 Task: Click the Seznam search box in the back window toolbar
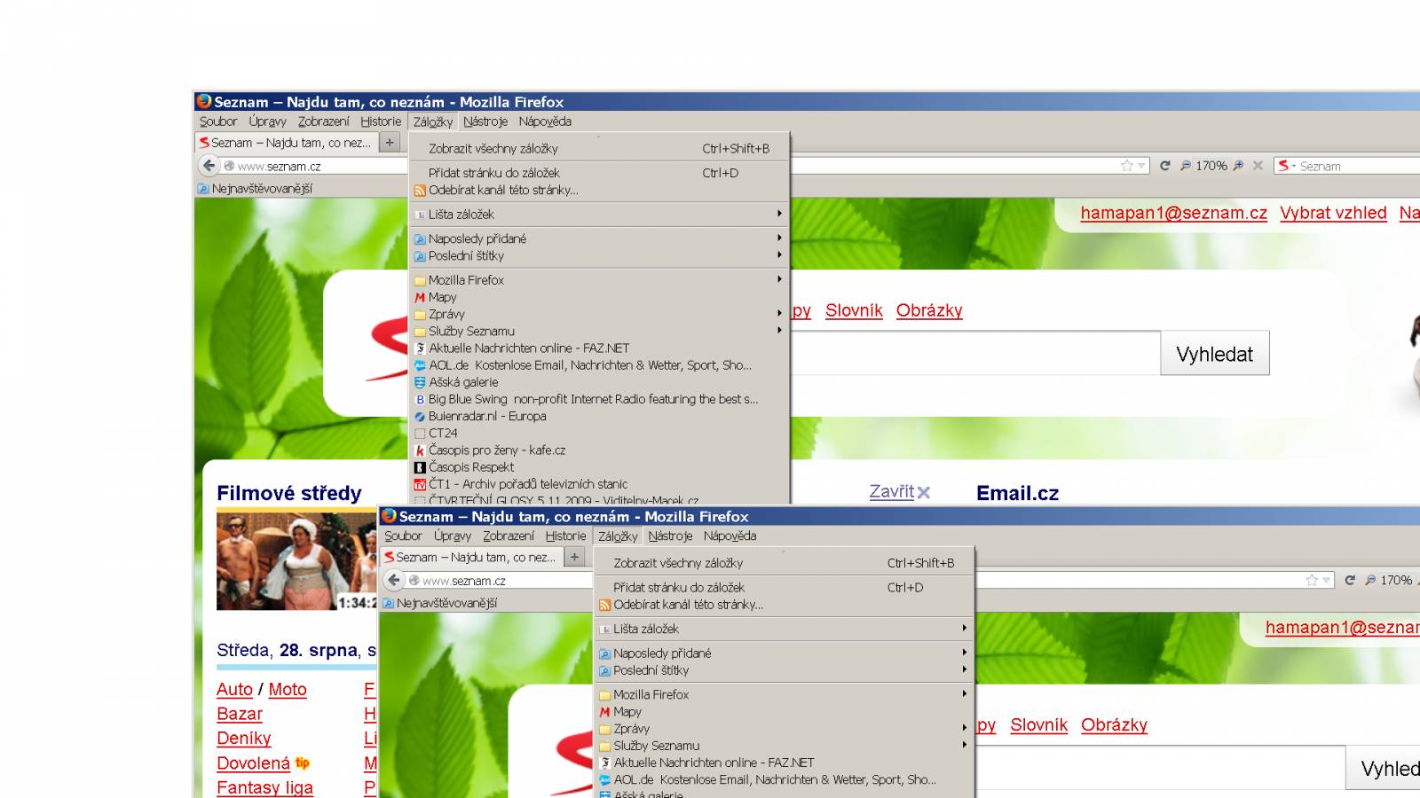[1349, 166]
